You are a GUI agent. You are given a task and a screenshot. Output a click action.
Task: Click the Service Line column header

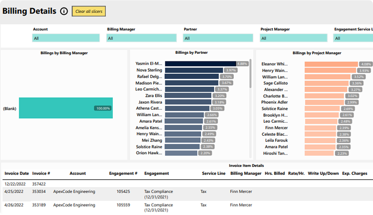pyautogui.click(x=213, y=173)
